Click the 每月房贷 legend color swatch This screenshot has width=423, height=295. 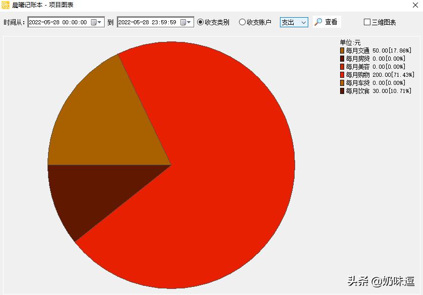(342, 59)
